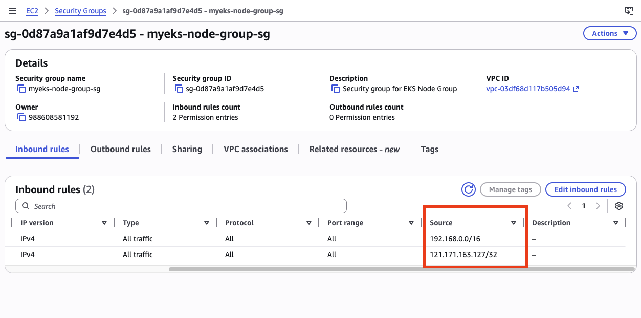641x318 pixels.
Task: Go to next page of inbound rules
Action: coord(598,206)
